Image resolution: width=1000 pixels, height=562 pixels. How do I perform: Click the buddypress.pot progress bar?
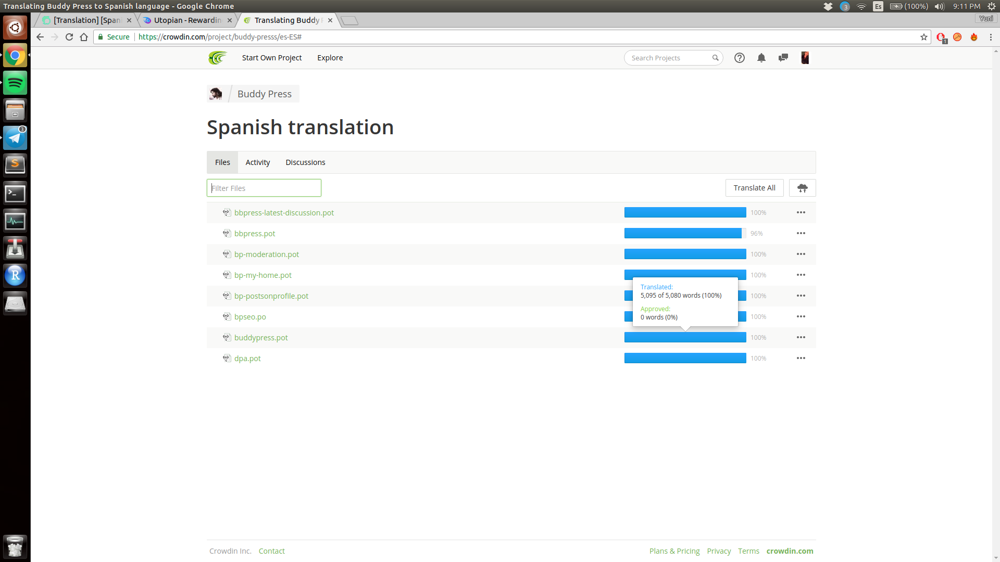(685, 337)
